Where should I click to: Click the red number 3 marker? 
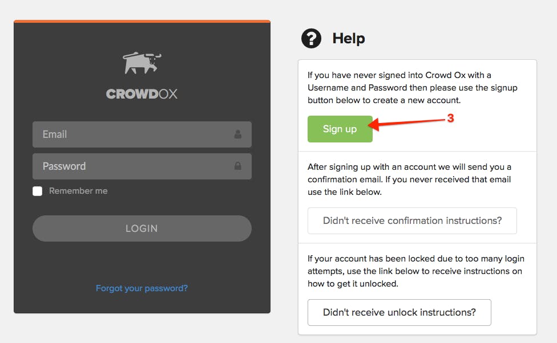(x=450, y=118)
